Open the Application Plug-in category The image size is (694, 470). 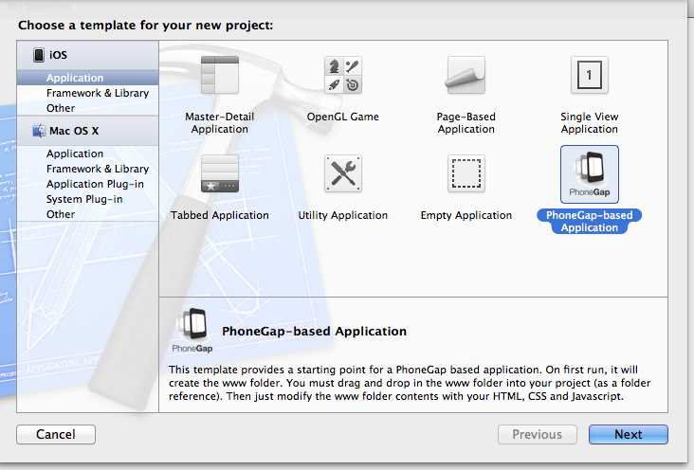coord(87,184)
